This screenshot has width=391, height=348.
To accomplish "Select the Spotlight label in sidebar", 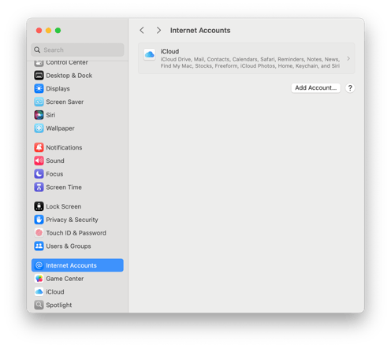I will click(x=59, y=305).
